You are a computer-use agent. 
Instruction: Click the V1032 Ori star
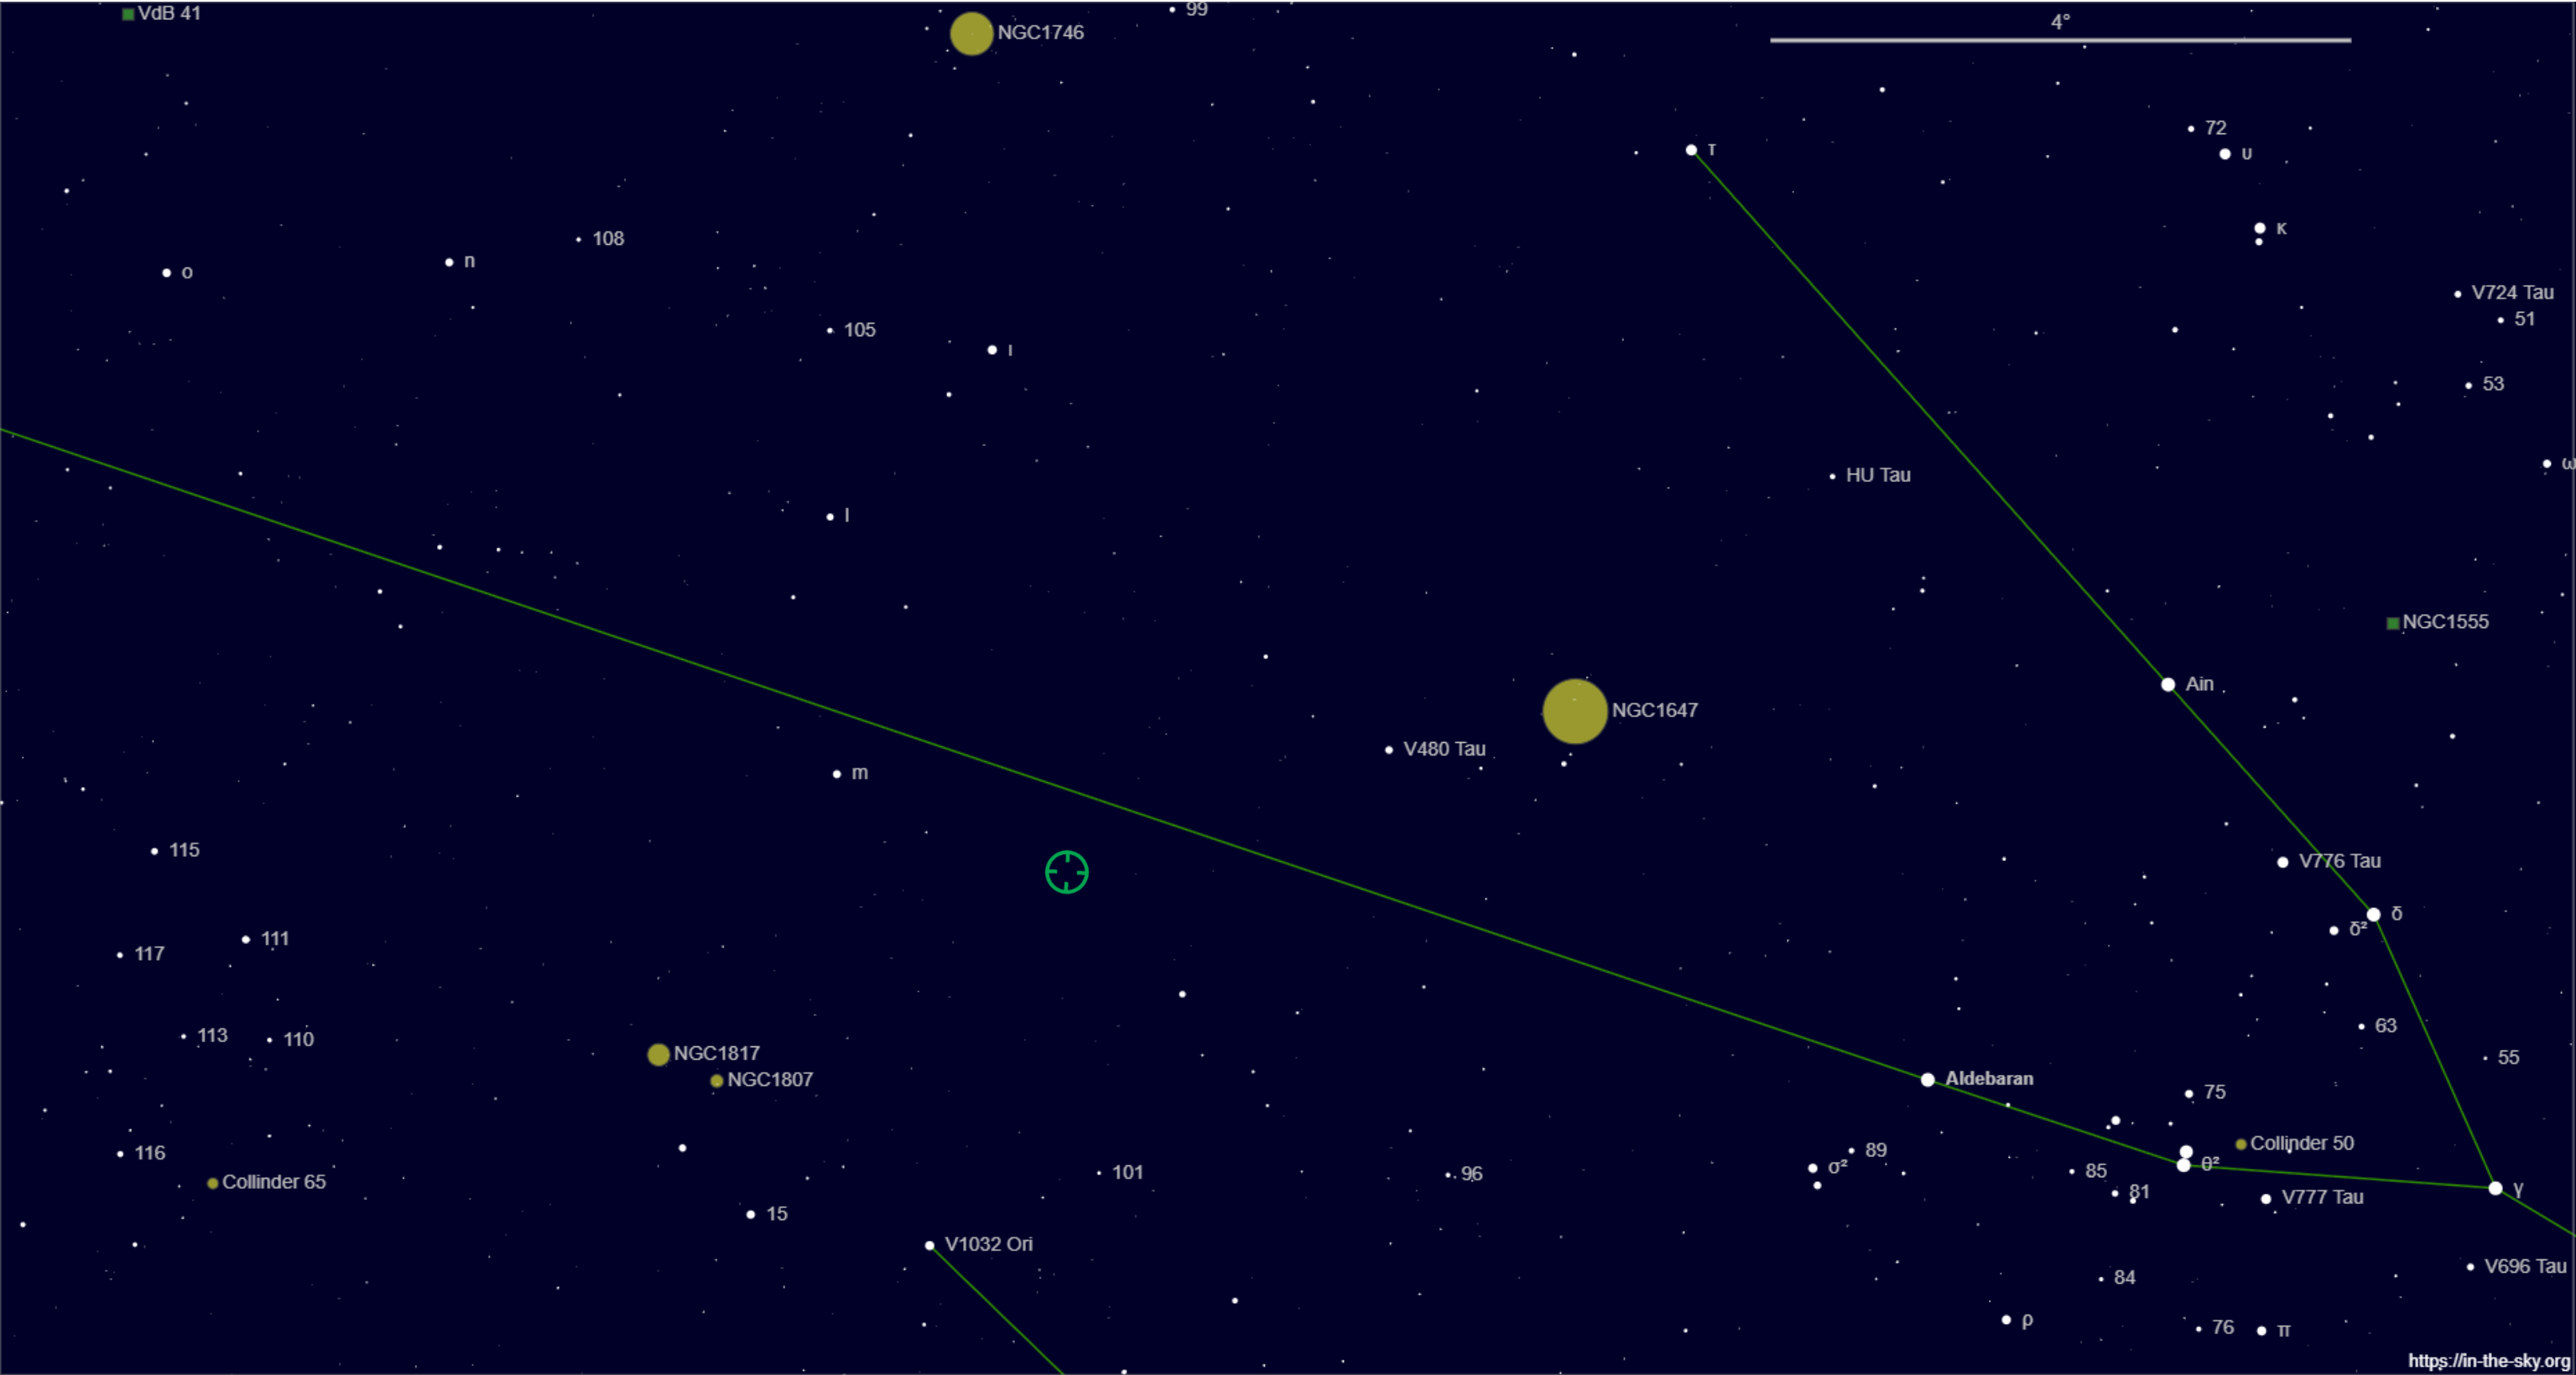click(x=929, y=1245)
